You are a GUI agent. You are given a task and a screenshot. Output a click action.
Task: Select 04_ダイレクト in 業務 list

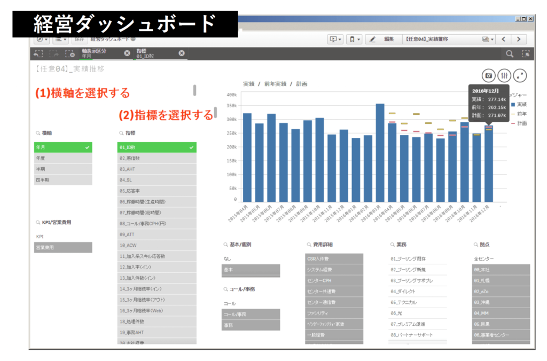(418, 291)
